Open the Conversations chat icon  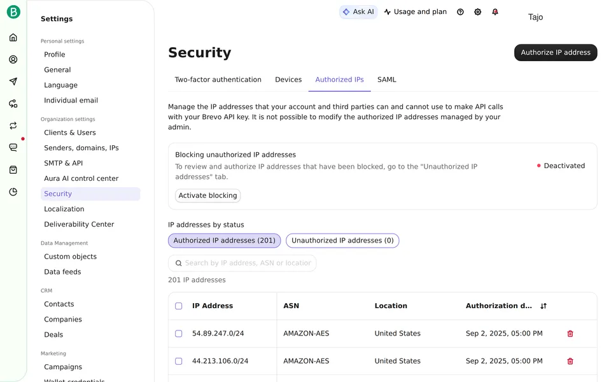click(x=13, y=147)
